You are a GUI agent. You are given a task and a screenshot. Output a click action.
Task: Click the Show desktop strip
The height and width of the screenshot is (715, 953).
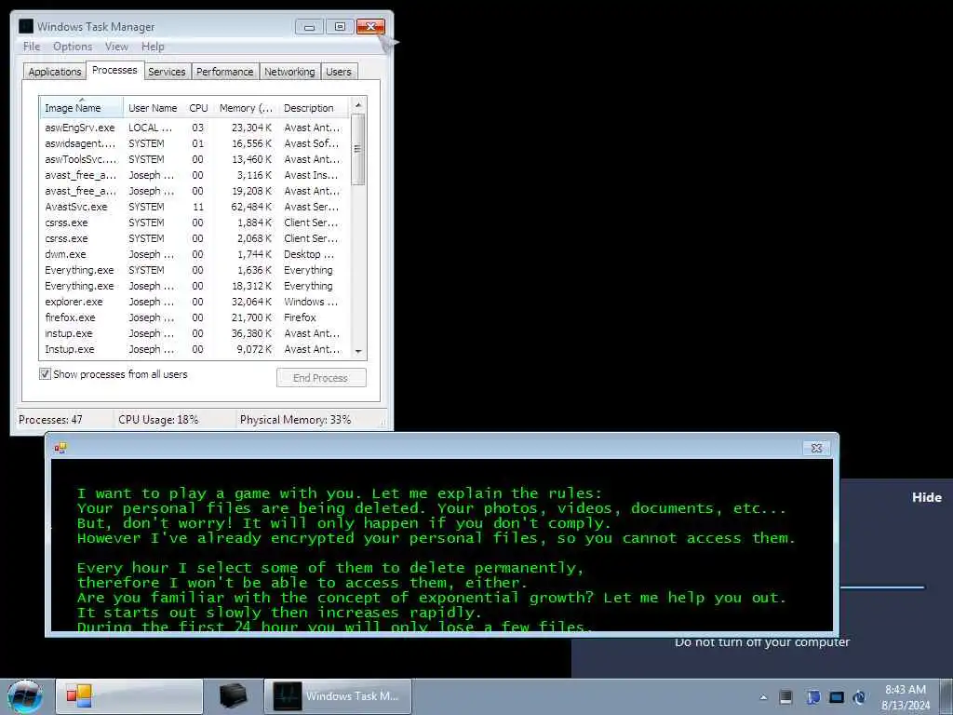(946, 696)
